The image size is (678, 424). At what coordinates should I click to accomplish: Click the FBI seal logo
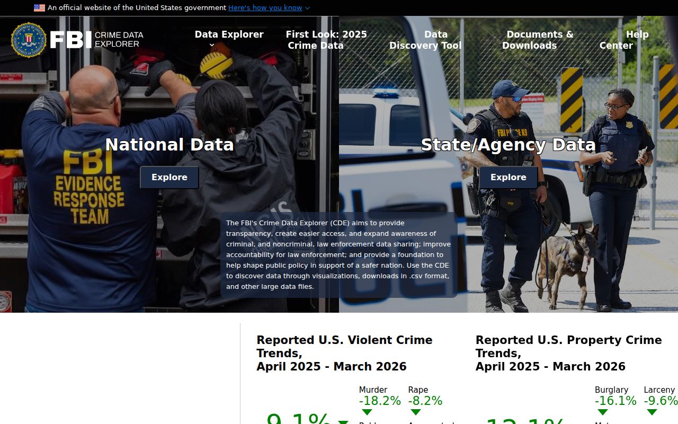click(29, 40)
